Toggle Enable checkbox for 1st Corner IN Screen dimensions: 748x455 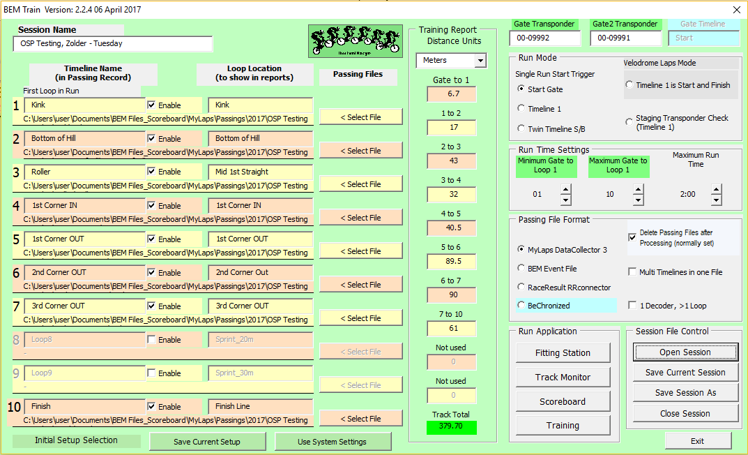point(151,205)
